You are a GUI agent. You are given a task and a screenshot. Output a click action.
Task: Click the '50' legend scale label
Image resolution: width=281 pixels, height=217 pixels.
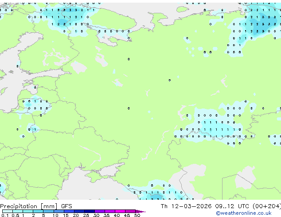point(137,215)
